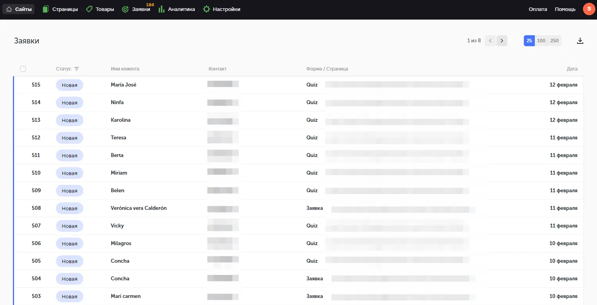
Task: Download requests using the export icon
Action: click(x=580, y=41)
